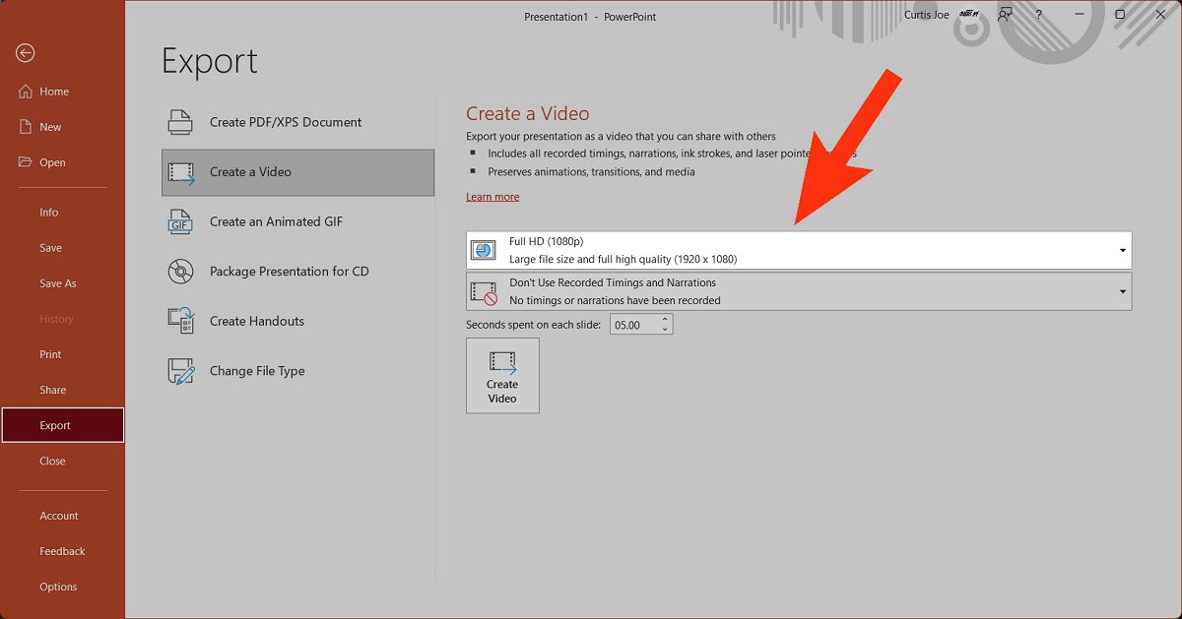Click the Change File Type icon
Screen dimensions: 1182x619
pyautogui.click(x=180, y=371)
